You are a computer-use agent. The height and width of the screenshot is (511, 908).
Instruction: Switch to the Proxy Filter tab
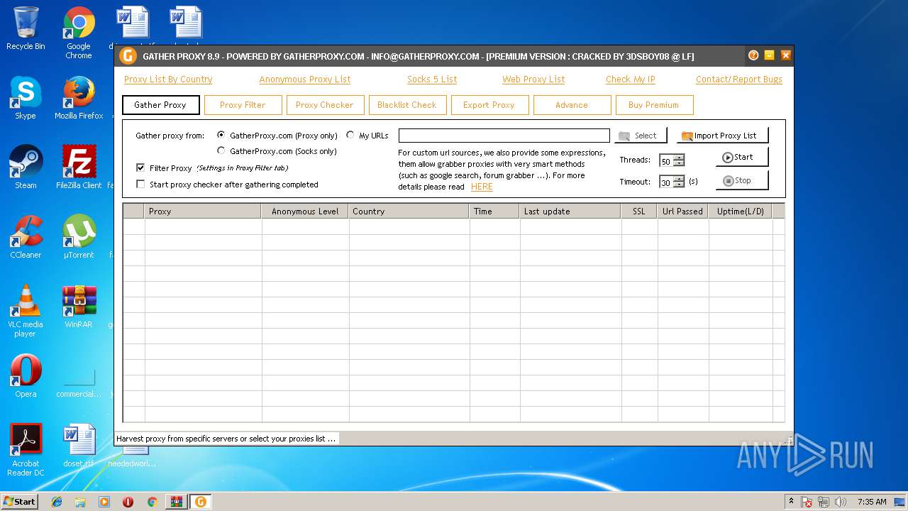(243, 105)
